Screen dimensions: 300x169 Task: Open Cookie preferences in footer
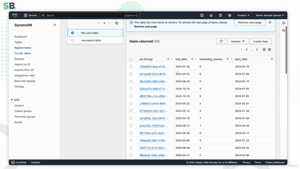tap(275, 162)
